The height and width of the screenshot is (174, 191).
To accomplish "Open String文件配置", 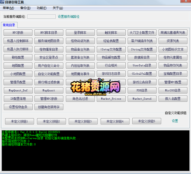I will coord(142,49).
